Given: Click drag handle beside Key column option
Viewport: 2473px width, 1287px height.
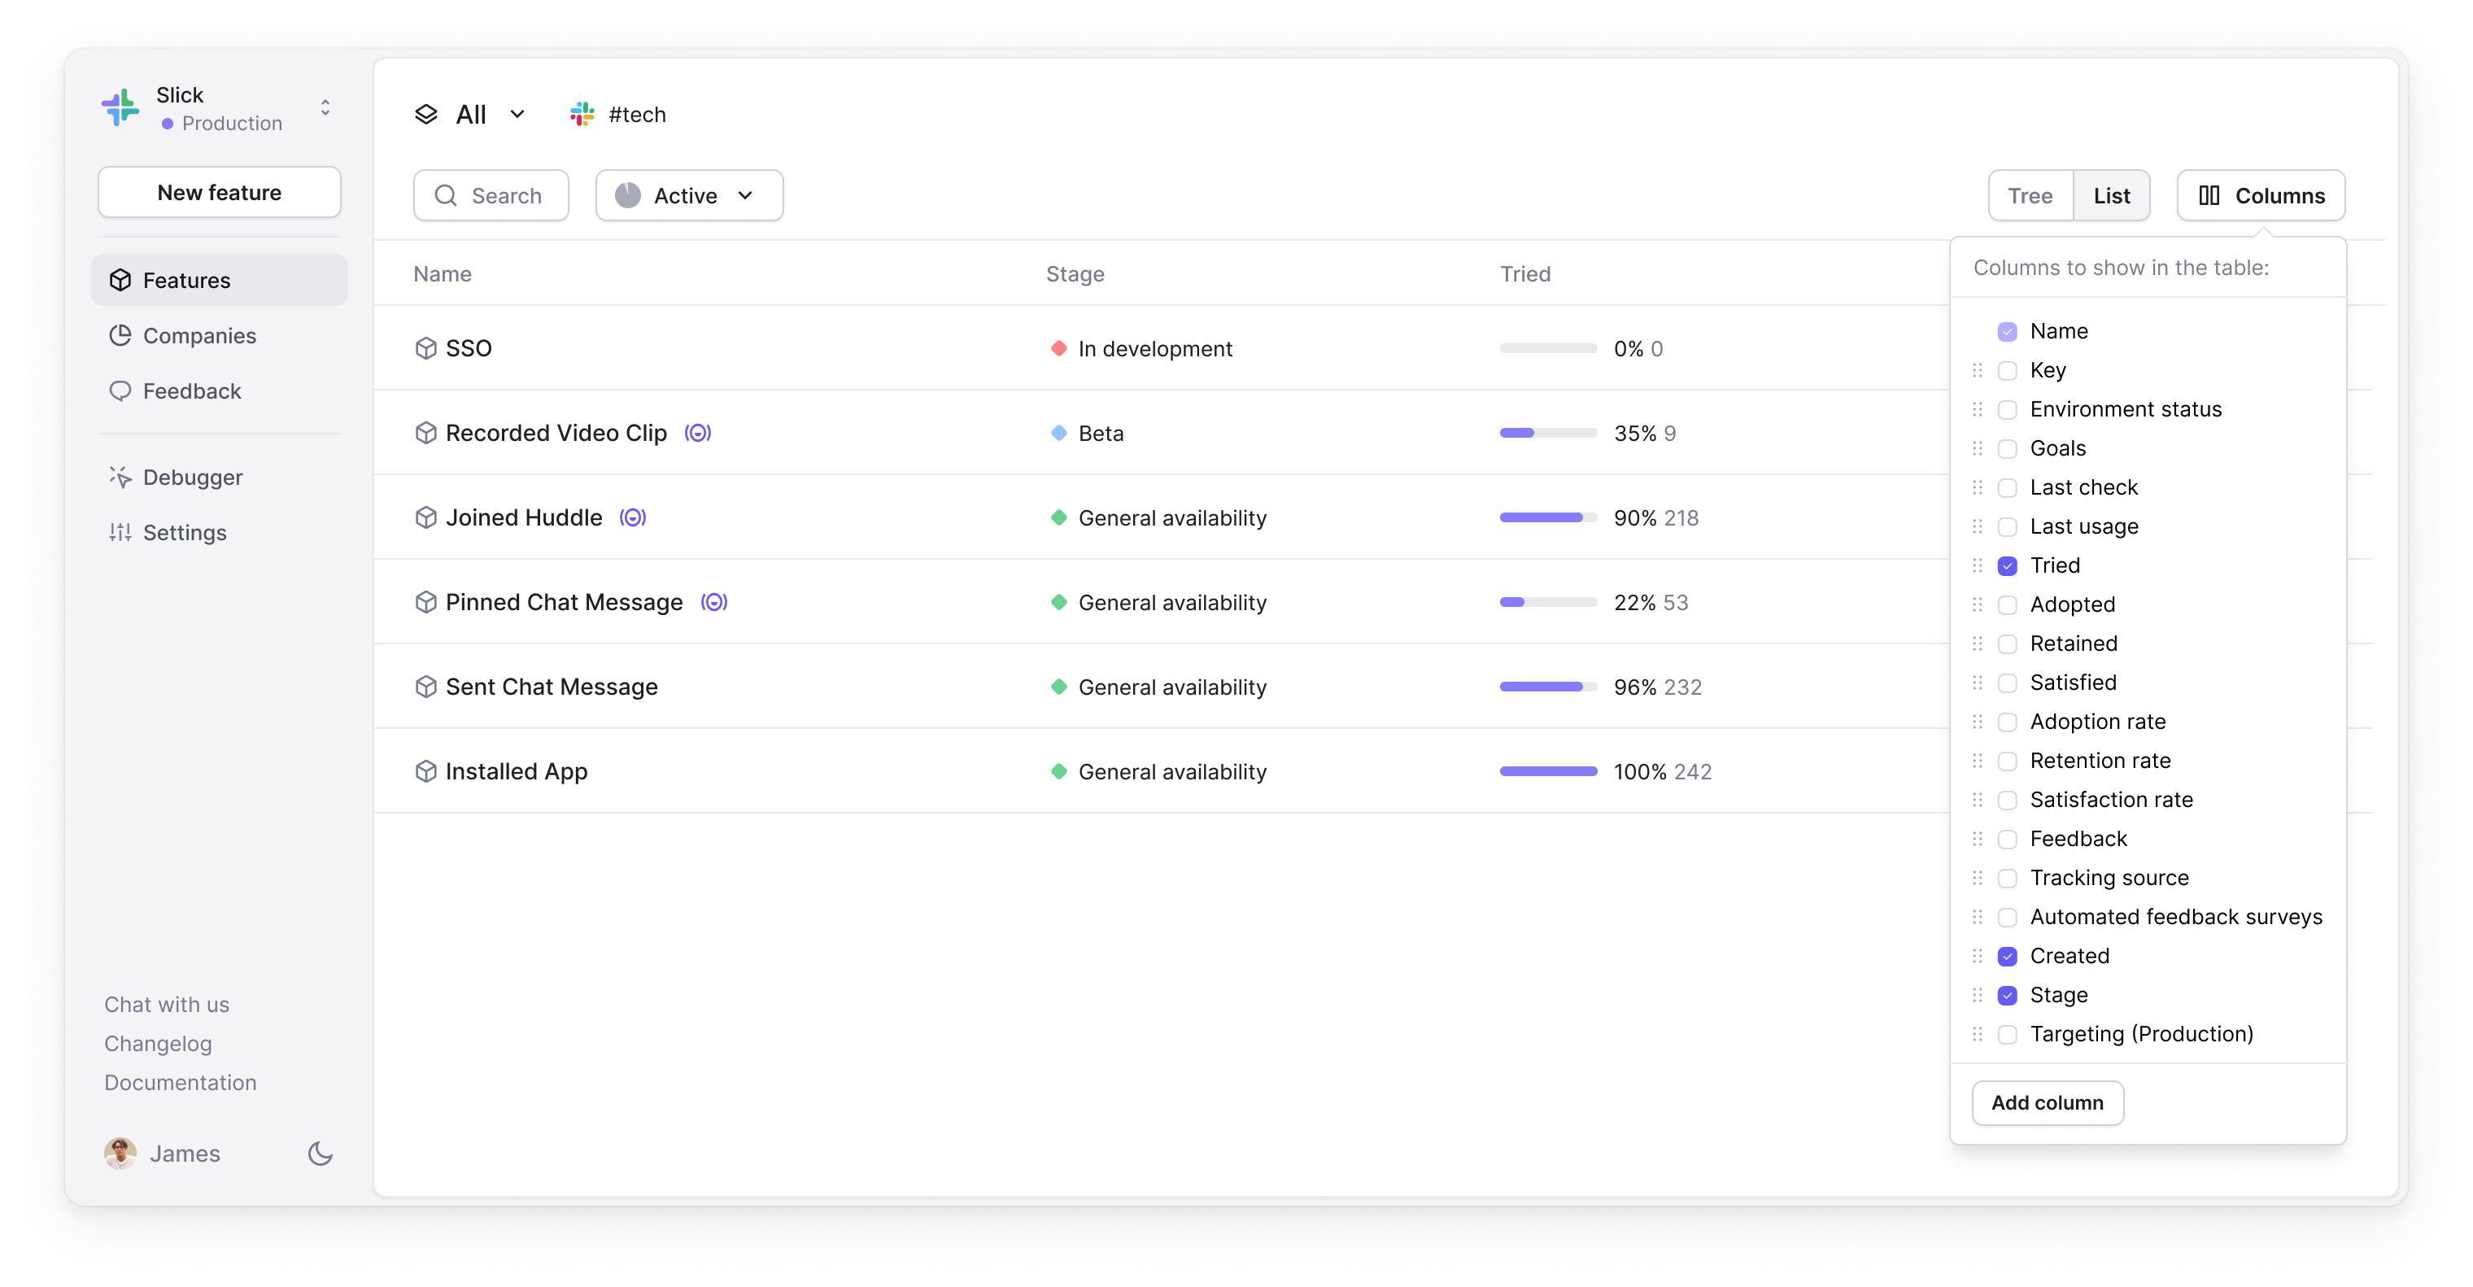Looking at the screenshot, I should click(1977, 370).
